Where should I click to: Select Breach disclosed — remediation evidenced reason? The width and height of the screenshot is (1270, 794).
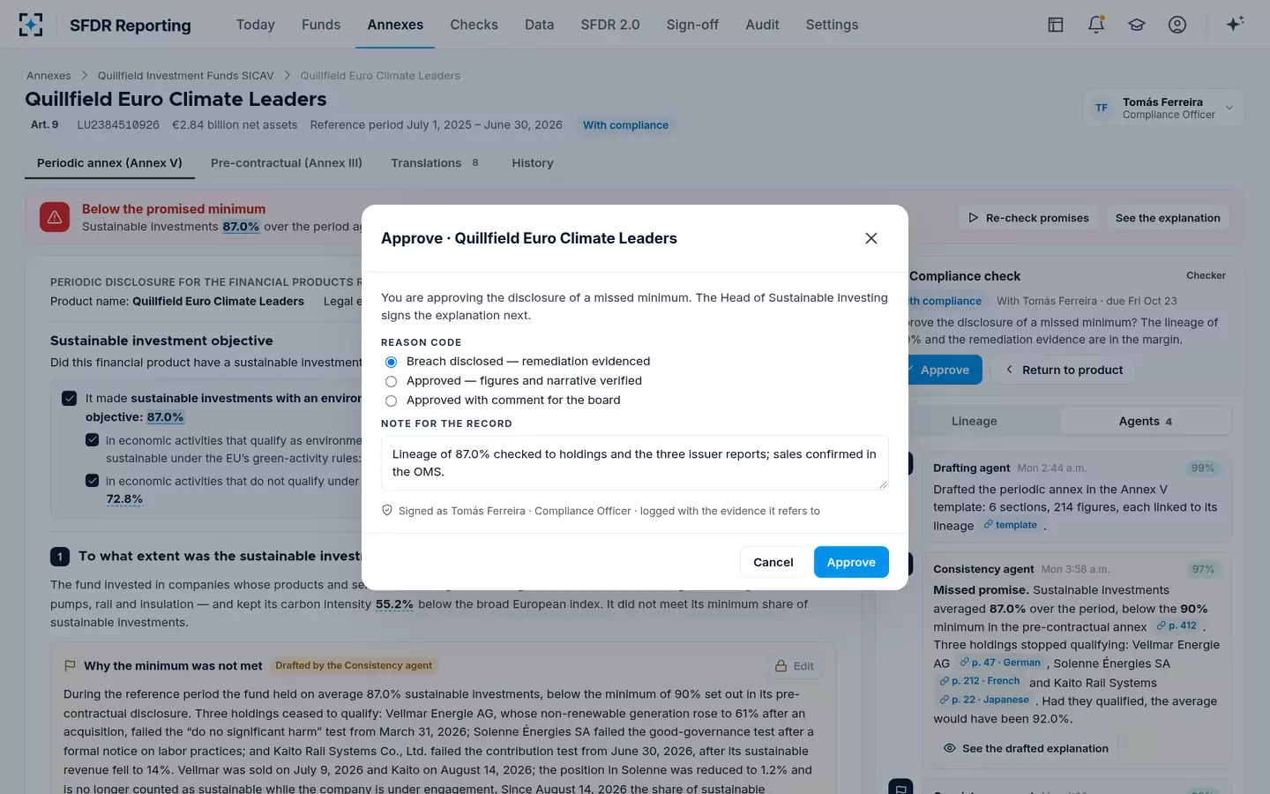[391, 362]
